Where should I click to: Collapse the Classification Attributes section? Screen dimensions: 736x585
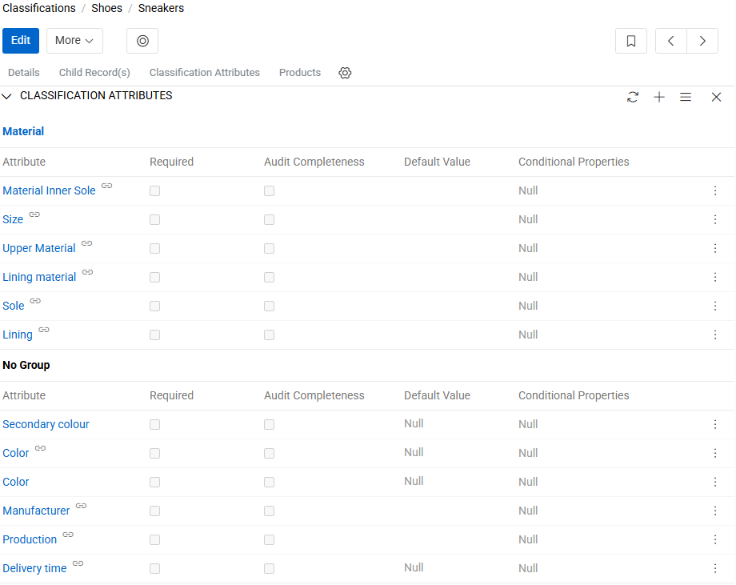pos(7,96)
